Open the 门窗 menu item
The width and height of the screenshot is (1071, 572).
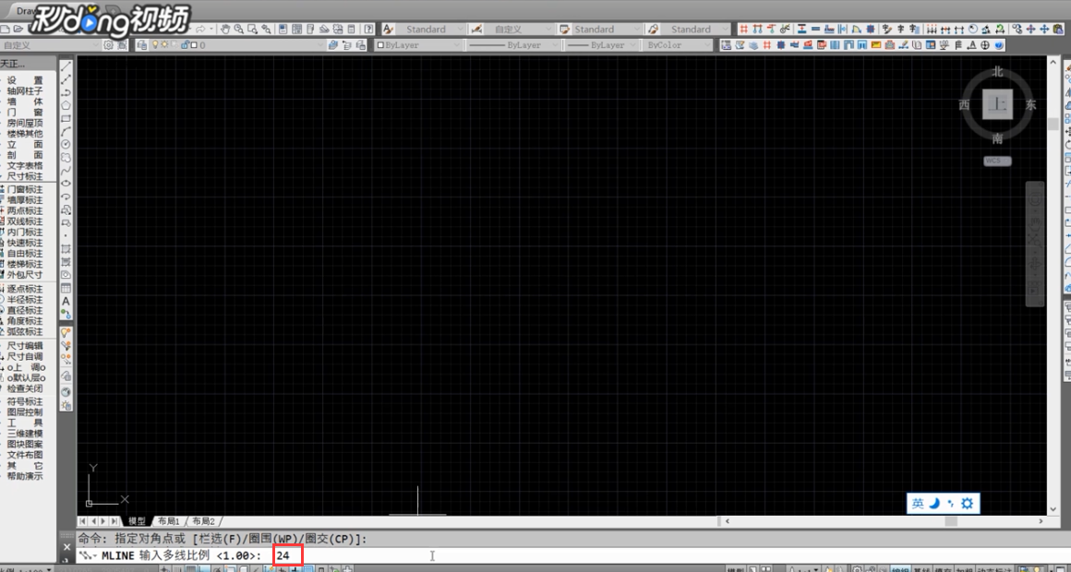(25, 112)
